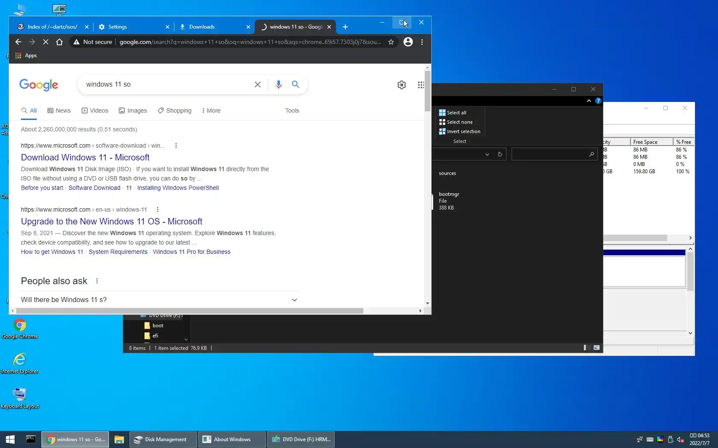The image size is (718, 448).
Task: Open Explorer address bar history dropdown
Action: (487, 154)
